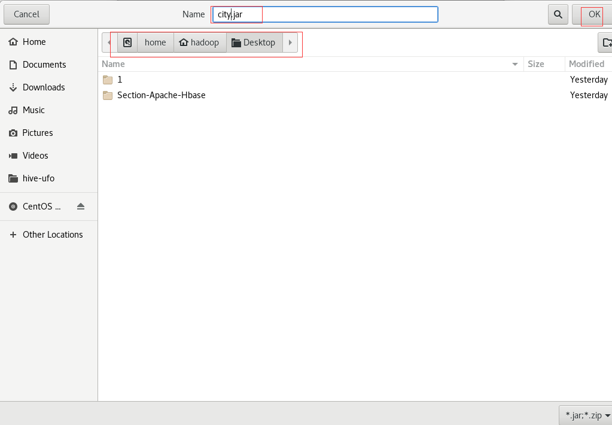The width and height of the screenshot is (612, 425).
Task: Jump to the home path segment
Action: (x=156, y=42)
